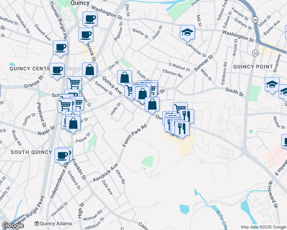Click the Dale Ave label

coord(107,187)
